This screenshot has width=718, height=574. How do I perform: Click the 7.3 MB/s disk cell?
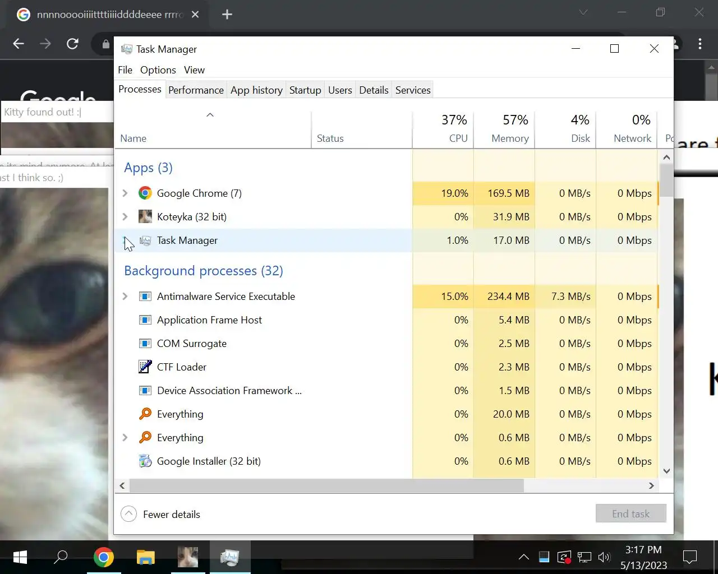[x=565, y=296]
